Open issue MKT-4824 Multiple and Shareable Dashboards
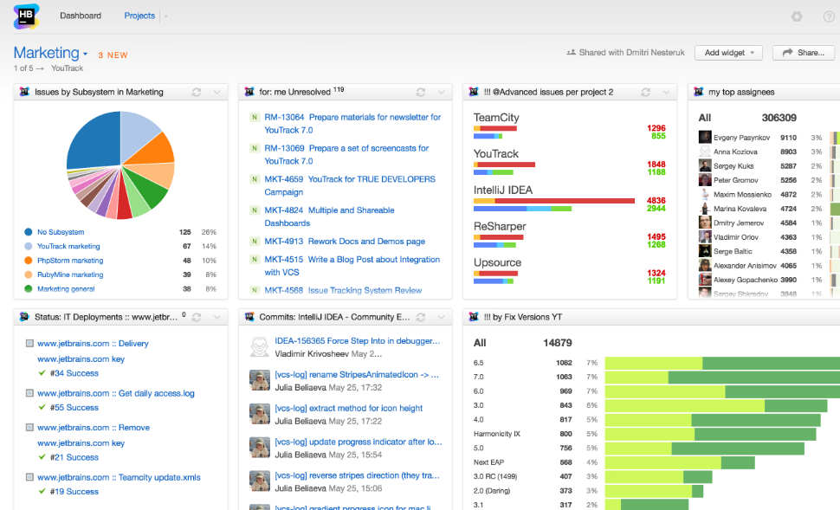840x510 pixels. tap(329, 216)
